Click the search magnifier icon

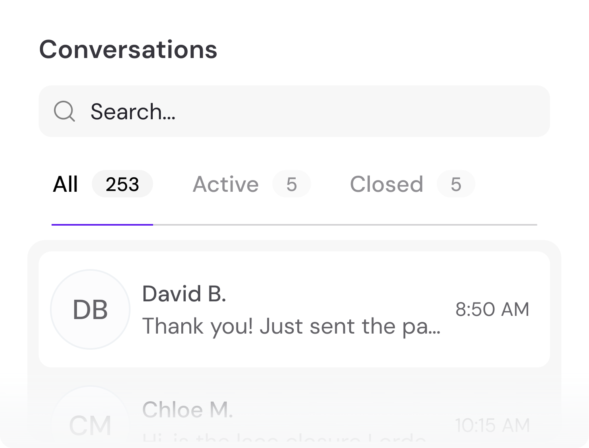click(64, 111)
